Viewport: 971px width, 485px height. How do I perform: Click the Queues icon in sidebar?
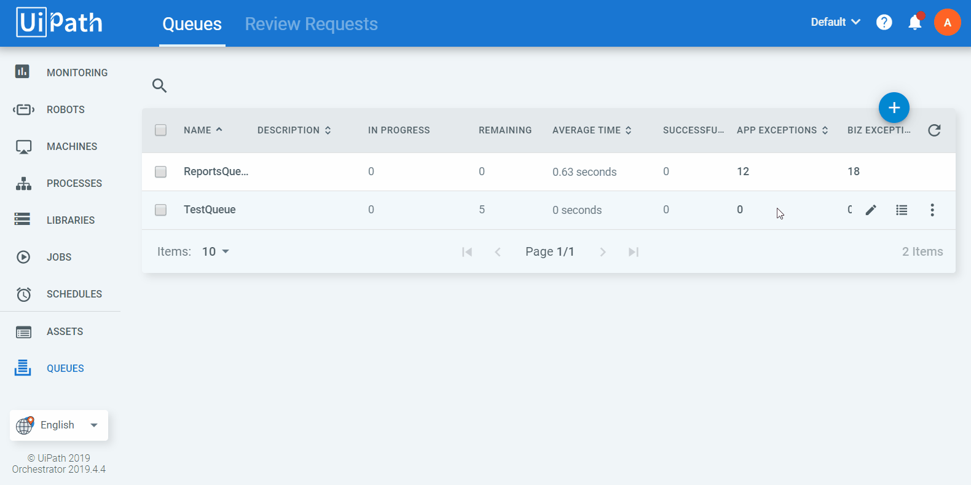pos(23,368)
